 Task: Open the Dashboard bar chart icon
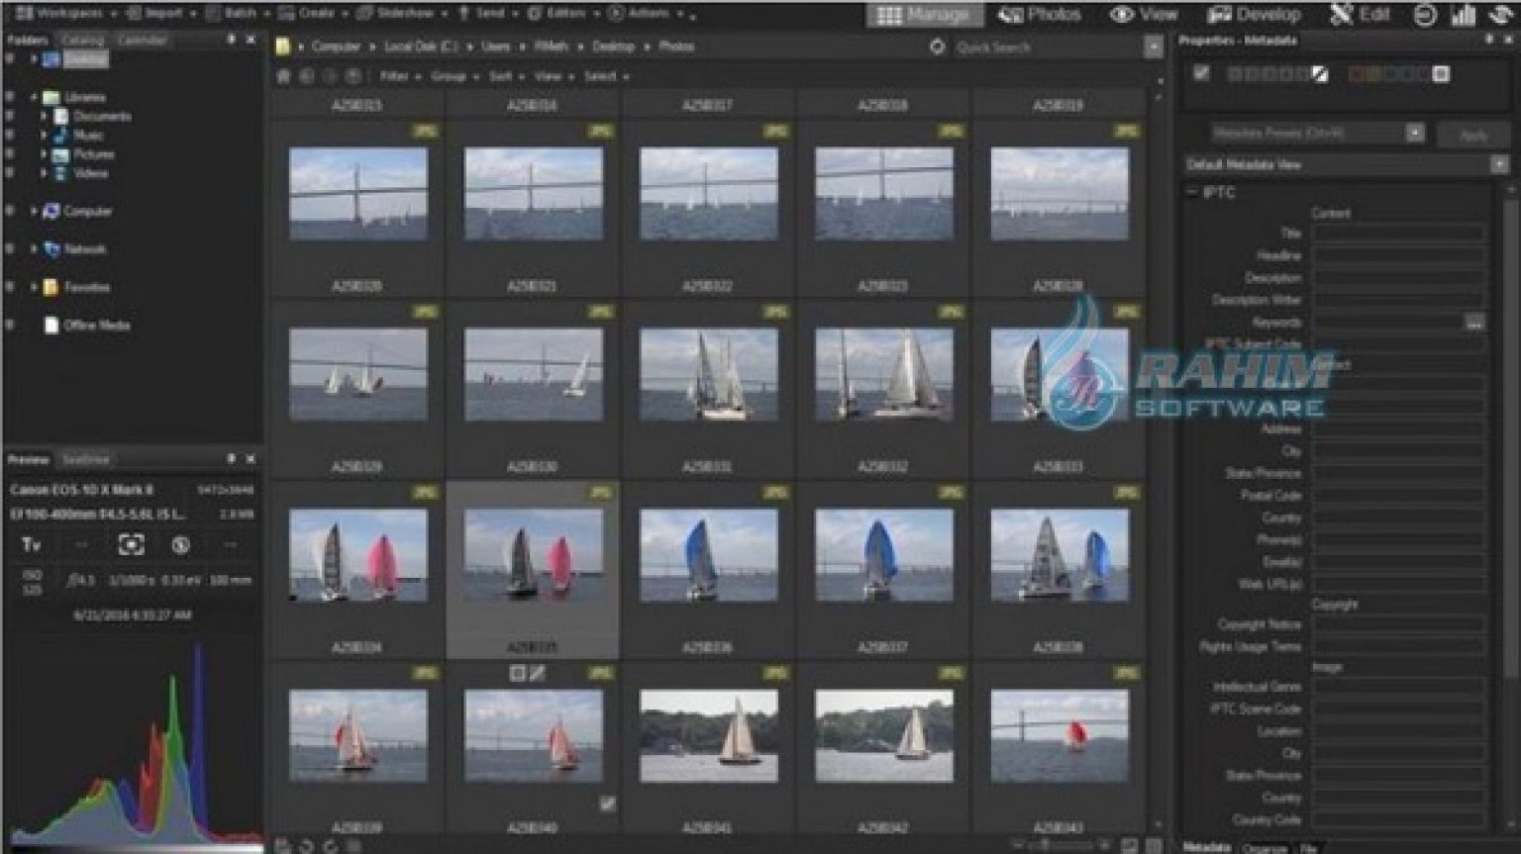click(x=1463, y=15)
